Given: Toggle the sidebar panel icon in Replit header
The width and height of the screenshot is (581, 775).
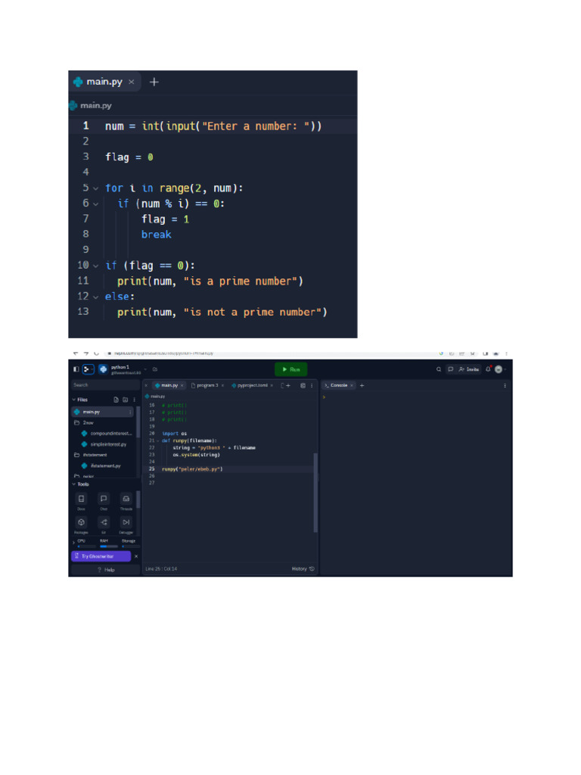Looking at the screenshot, I should [76, 369].
